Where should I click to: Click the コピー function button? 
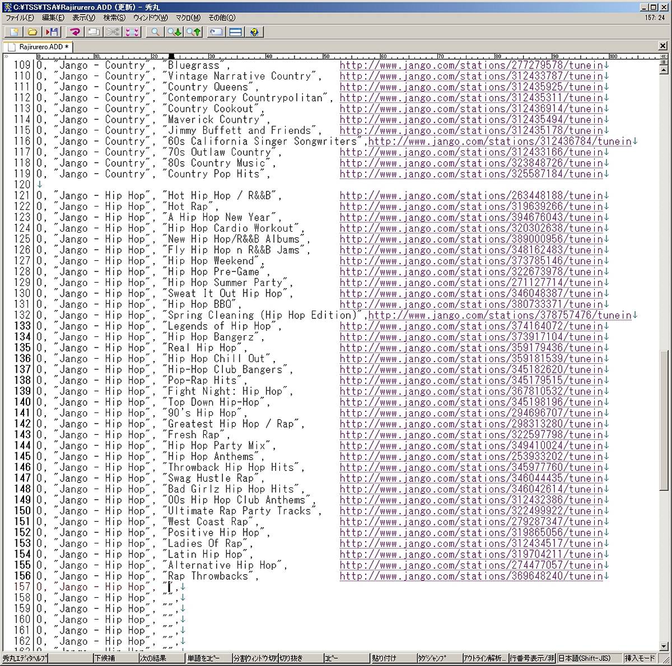[x=347, y=658]
